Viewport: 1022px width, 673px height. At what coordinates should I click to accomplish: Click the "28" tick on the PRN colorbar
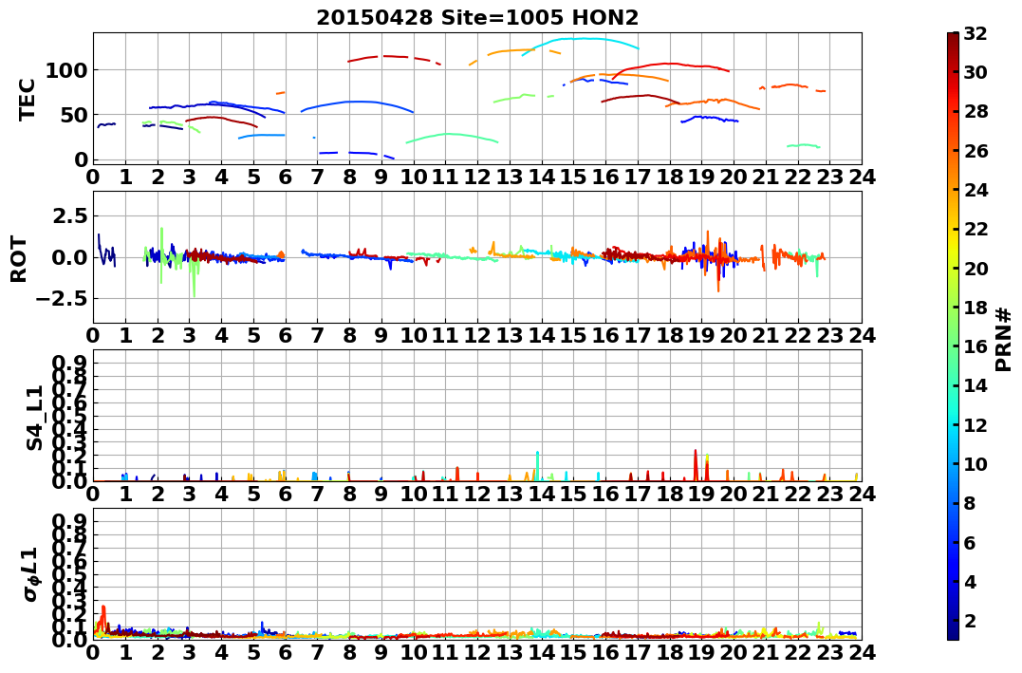[x=976, y=111]
